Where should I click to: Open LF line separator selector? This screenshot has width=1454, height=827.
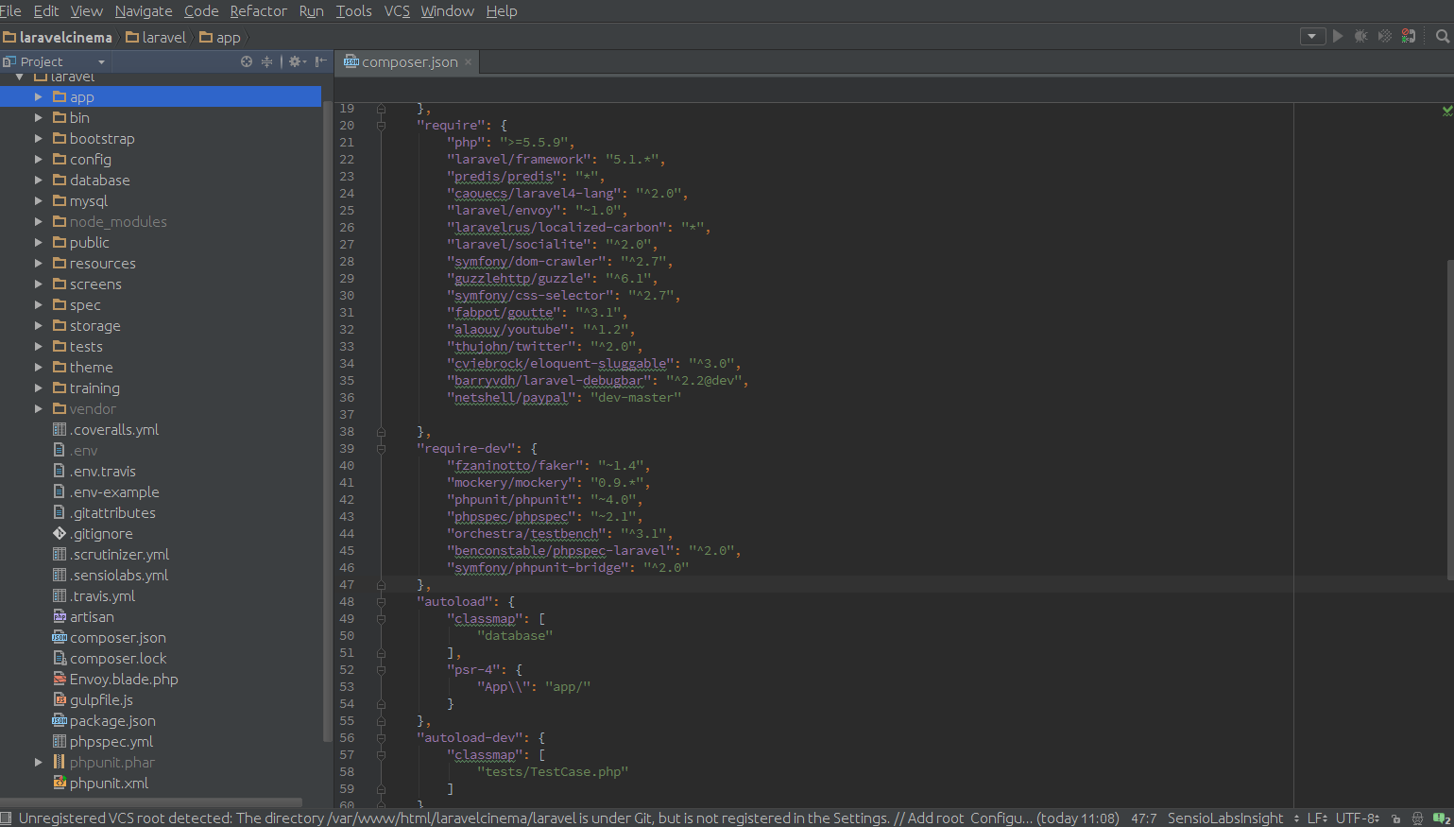pyautogui.click(x=1317, y=818)
